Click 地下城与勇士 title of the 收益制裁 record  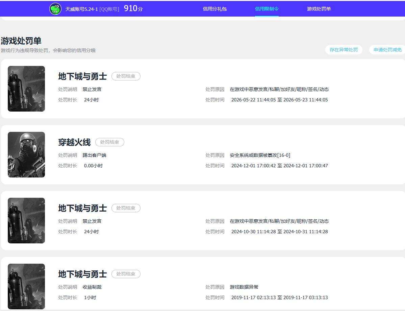[82, 274]
